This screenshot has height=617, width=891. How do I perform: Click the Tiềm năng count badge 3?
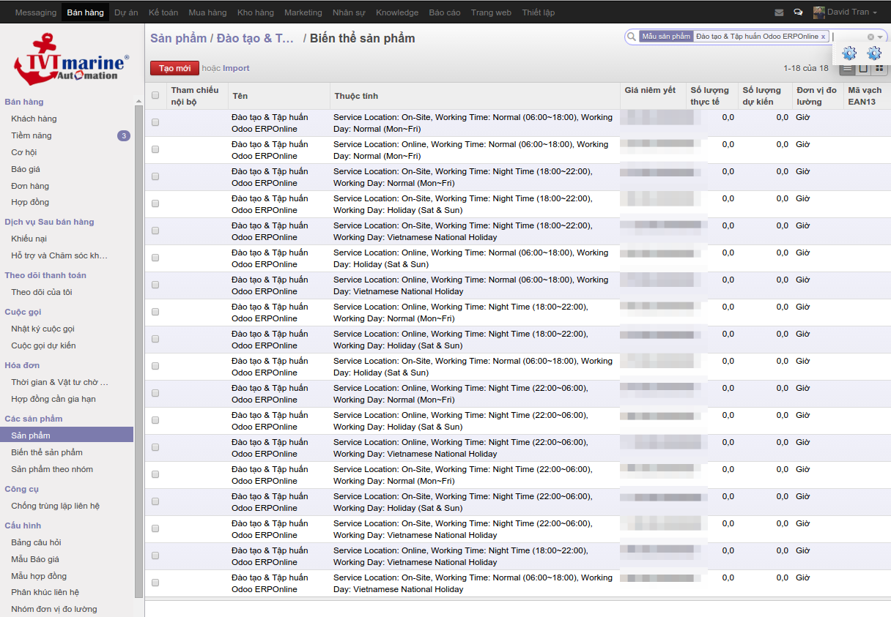[x=124, y=135]
